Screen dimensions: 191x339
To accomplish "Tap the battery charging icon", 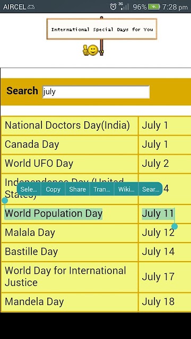I will 154,7.
